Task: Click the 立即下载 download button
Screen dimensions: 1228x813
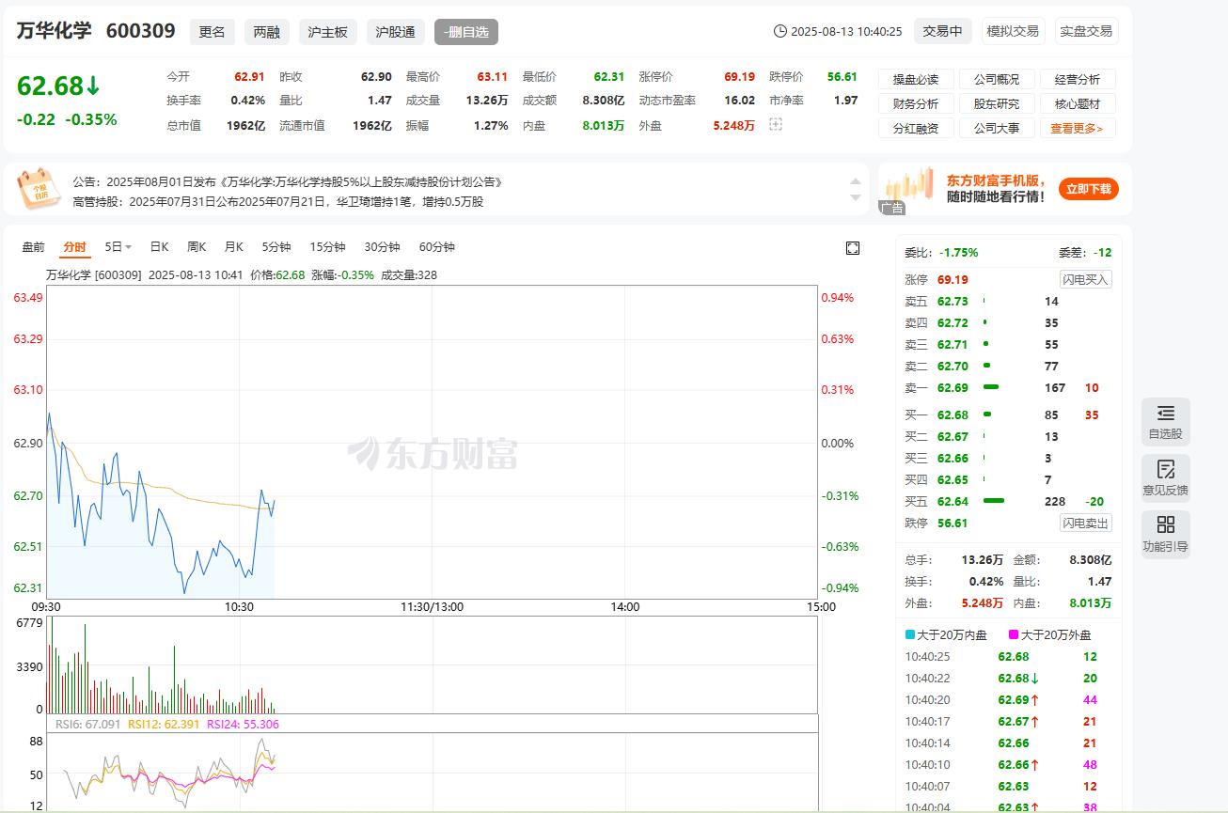Action: [1089, 189]
